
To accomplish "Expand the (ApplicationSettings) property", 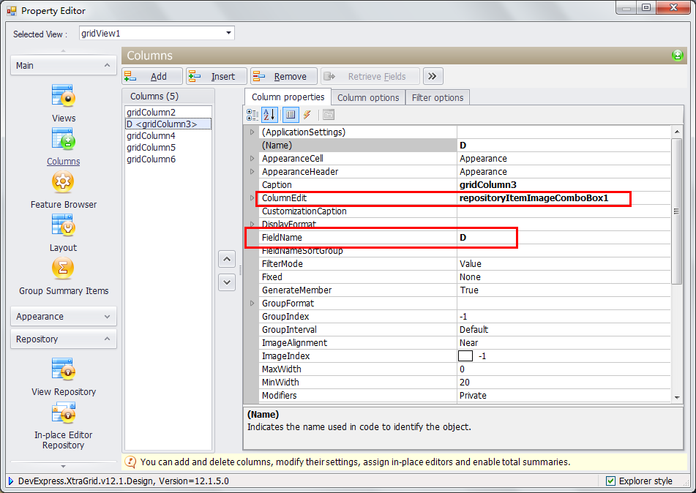I will [x=252, y=132].
